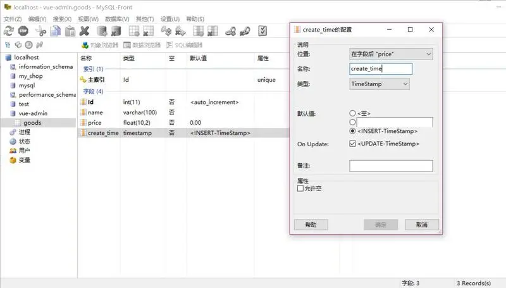Select the name field row
Image resolution: width=506 pixels, height=288 pixels.
pyautogui.click(x=183, y=113)
